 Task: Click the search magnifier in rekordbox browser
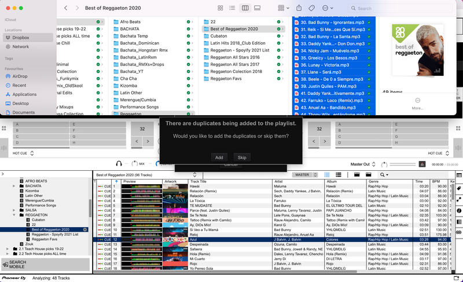[383, 174]
